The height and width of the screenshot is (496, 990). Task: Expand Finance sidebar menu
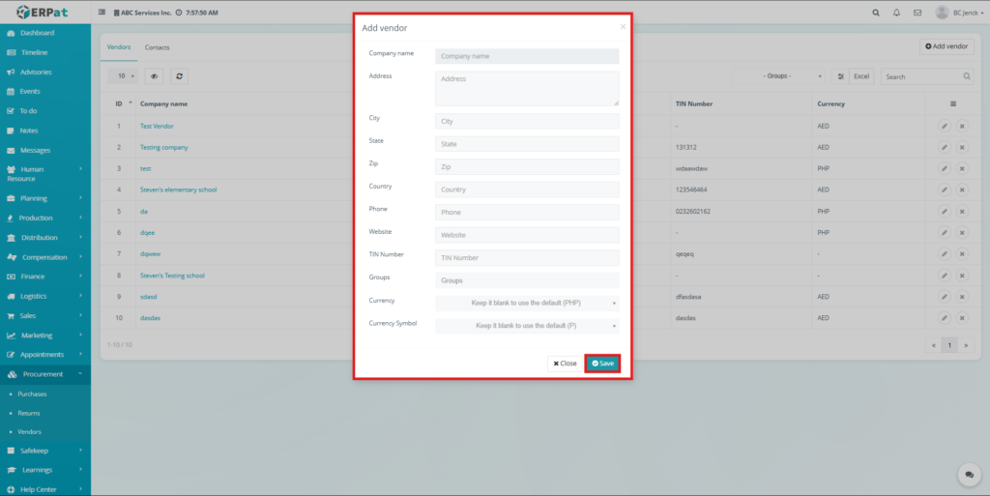(x=44, y=277)
